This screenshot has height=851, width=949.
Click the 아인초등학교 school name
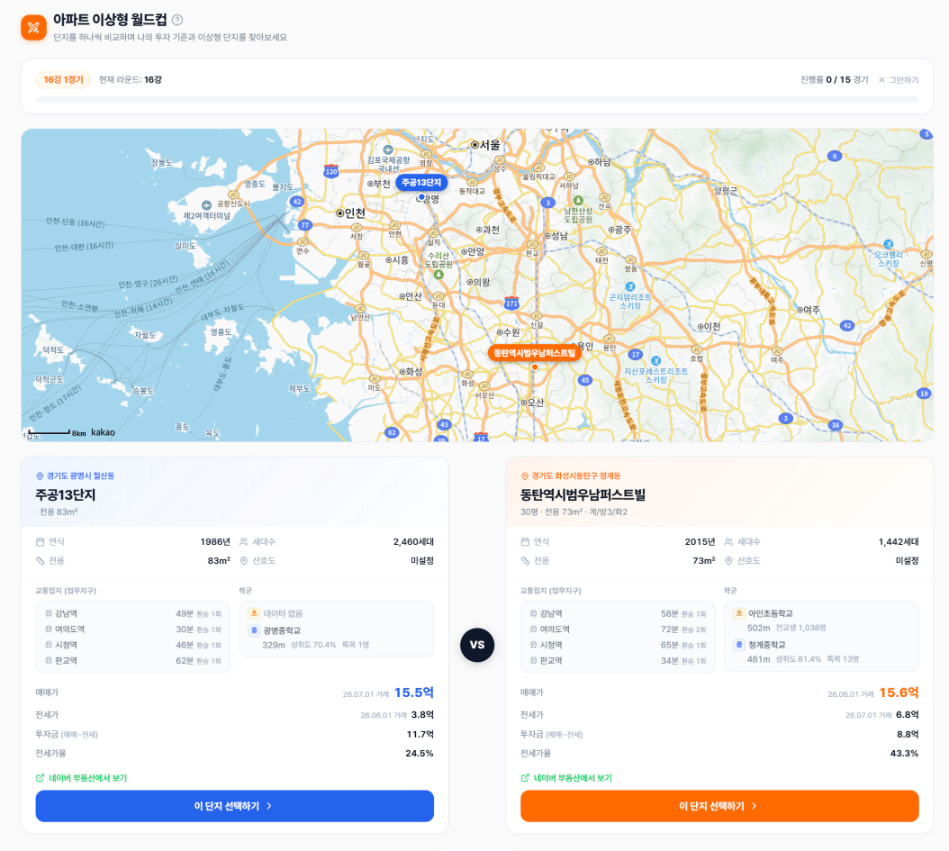coord(771,614)
